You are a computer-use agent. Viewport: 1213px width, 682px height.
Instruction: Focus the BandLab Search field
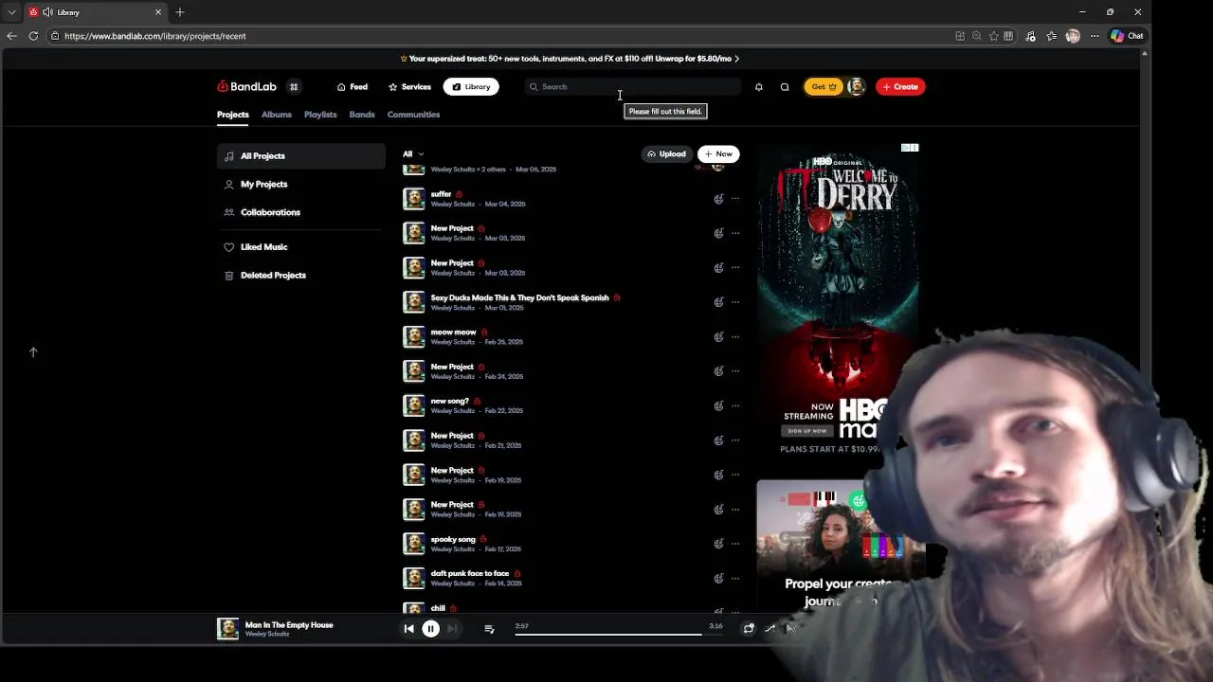633,86
